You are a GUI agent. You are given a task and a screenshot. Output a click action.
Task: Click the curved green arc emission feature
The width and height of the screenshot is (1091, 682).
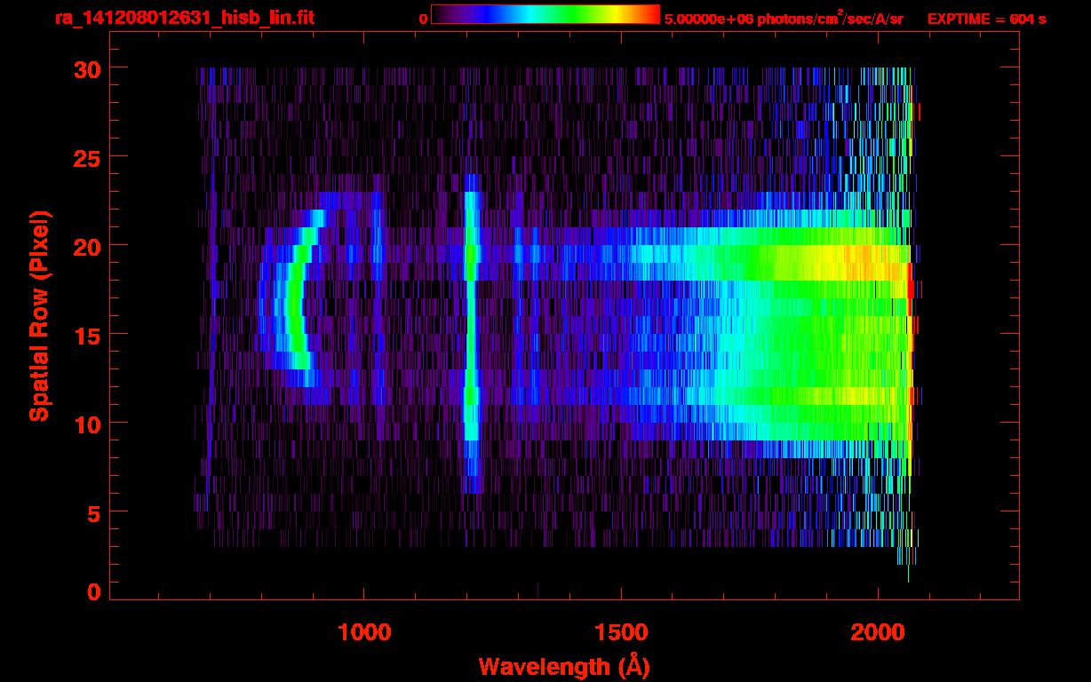(x=295, y=297)
